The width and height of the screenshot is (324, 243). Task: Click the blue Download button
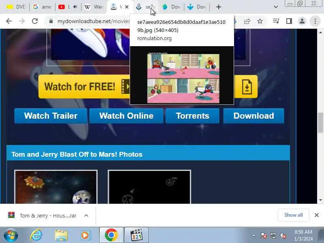254,116
